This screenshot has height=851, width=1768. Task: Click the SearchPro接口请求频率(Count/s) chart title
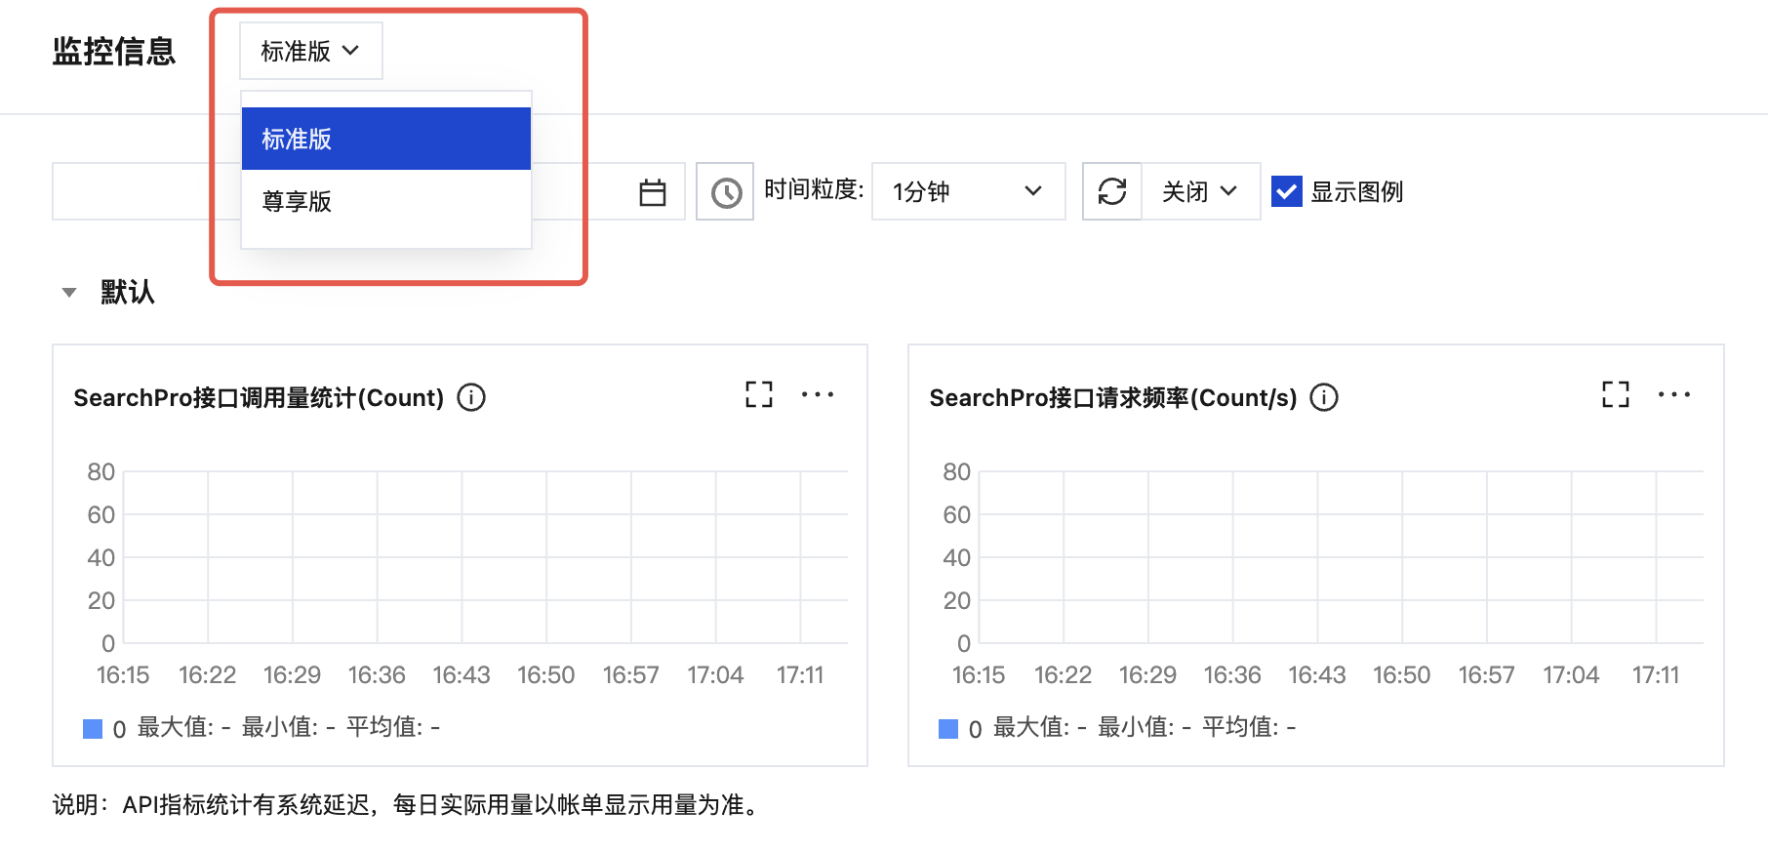[1113, 397]
